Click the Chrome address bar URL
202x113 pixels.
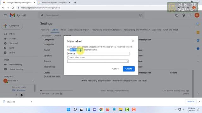coord(40,8)
